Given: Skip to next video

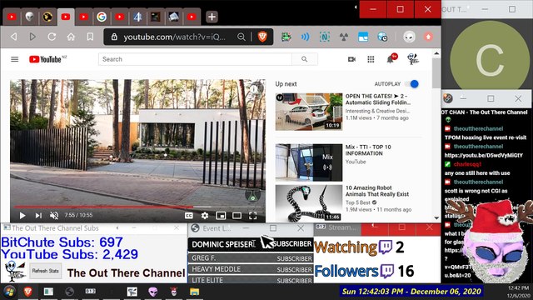Looking at the screenshot, I should coord(38,215).
